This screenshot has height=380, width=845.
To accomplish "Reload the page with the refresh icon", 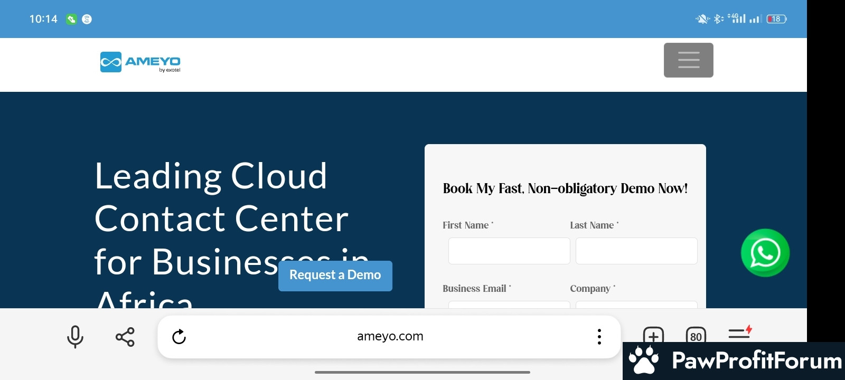I will point(179,337).
